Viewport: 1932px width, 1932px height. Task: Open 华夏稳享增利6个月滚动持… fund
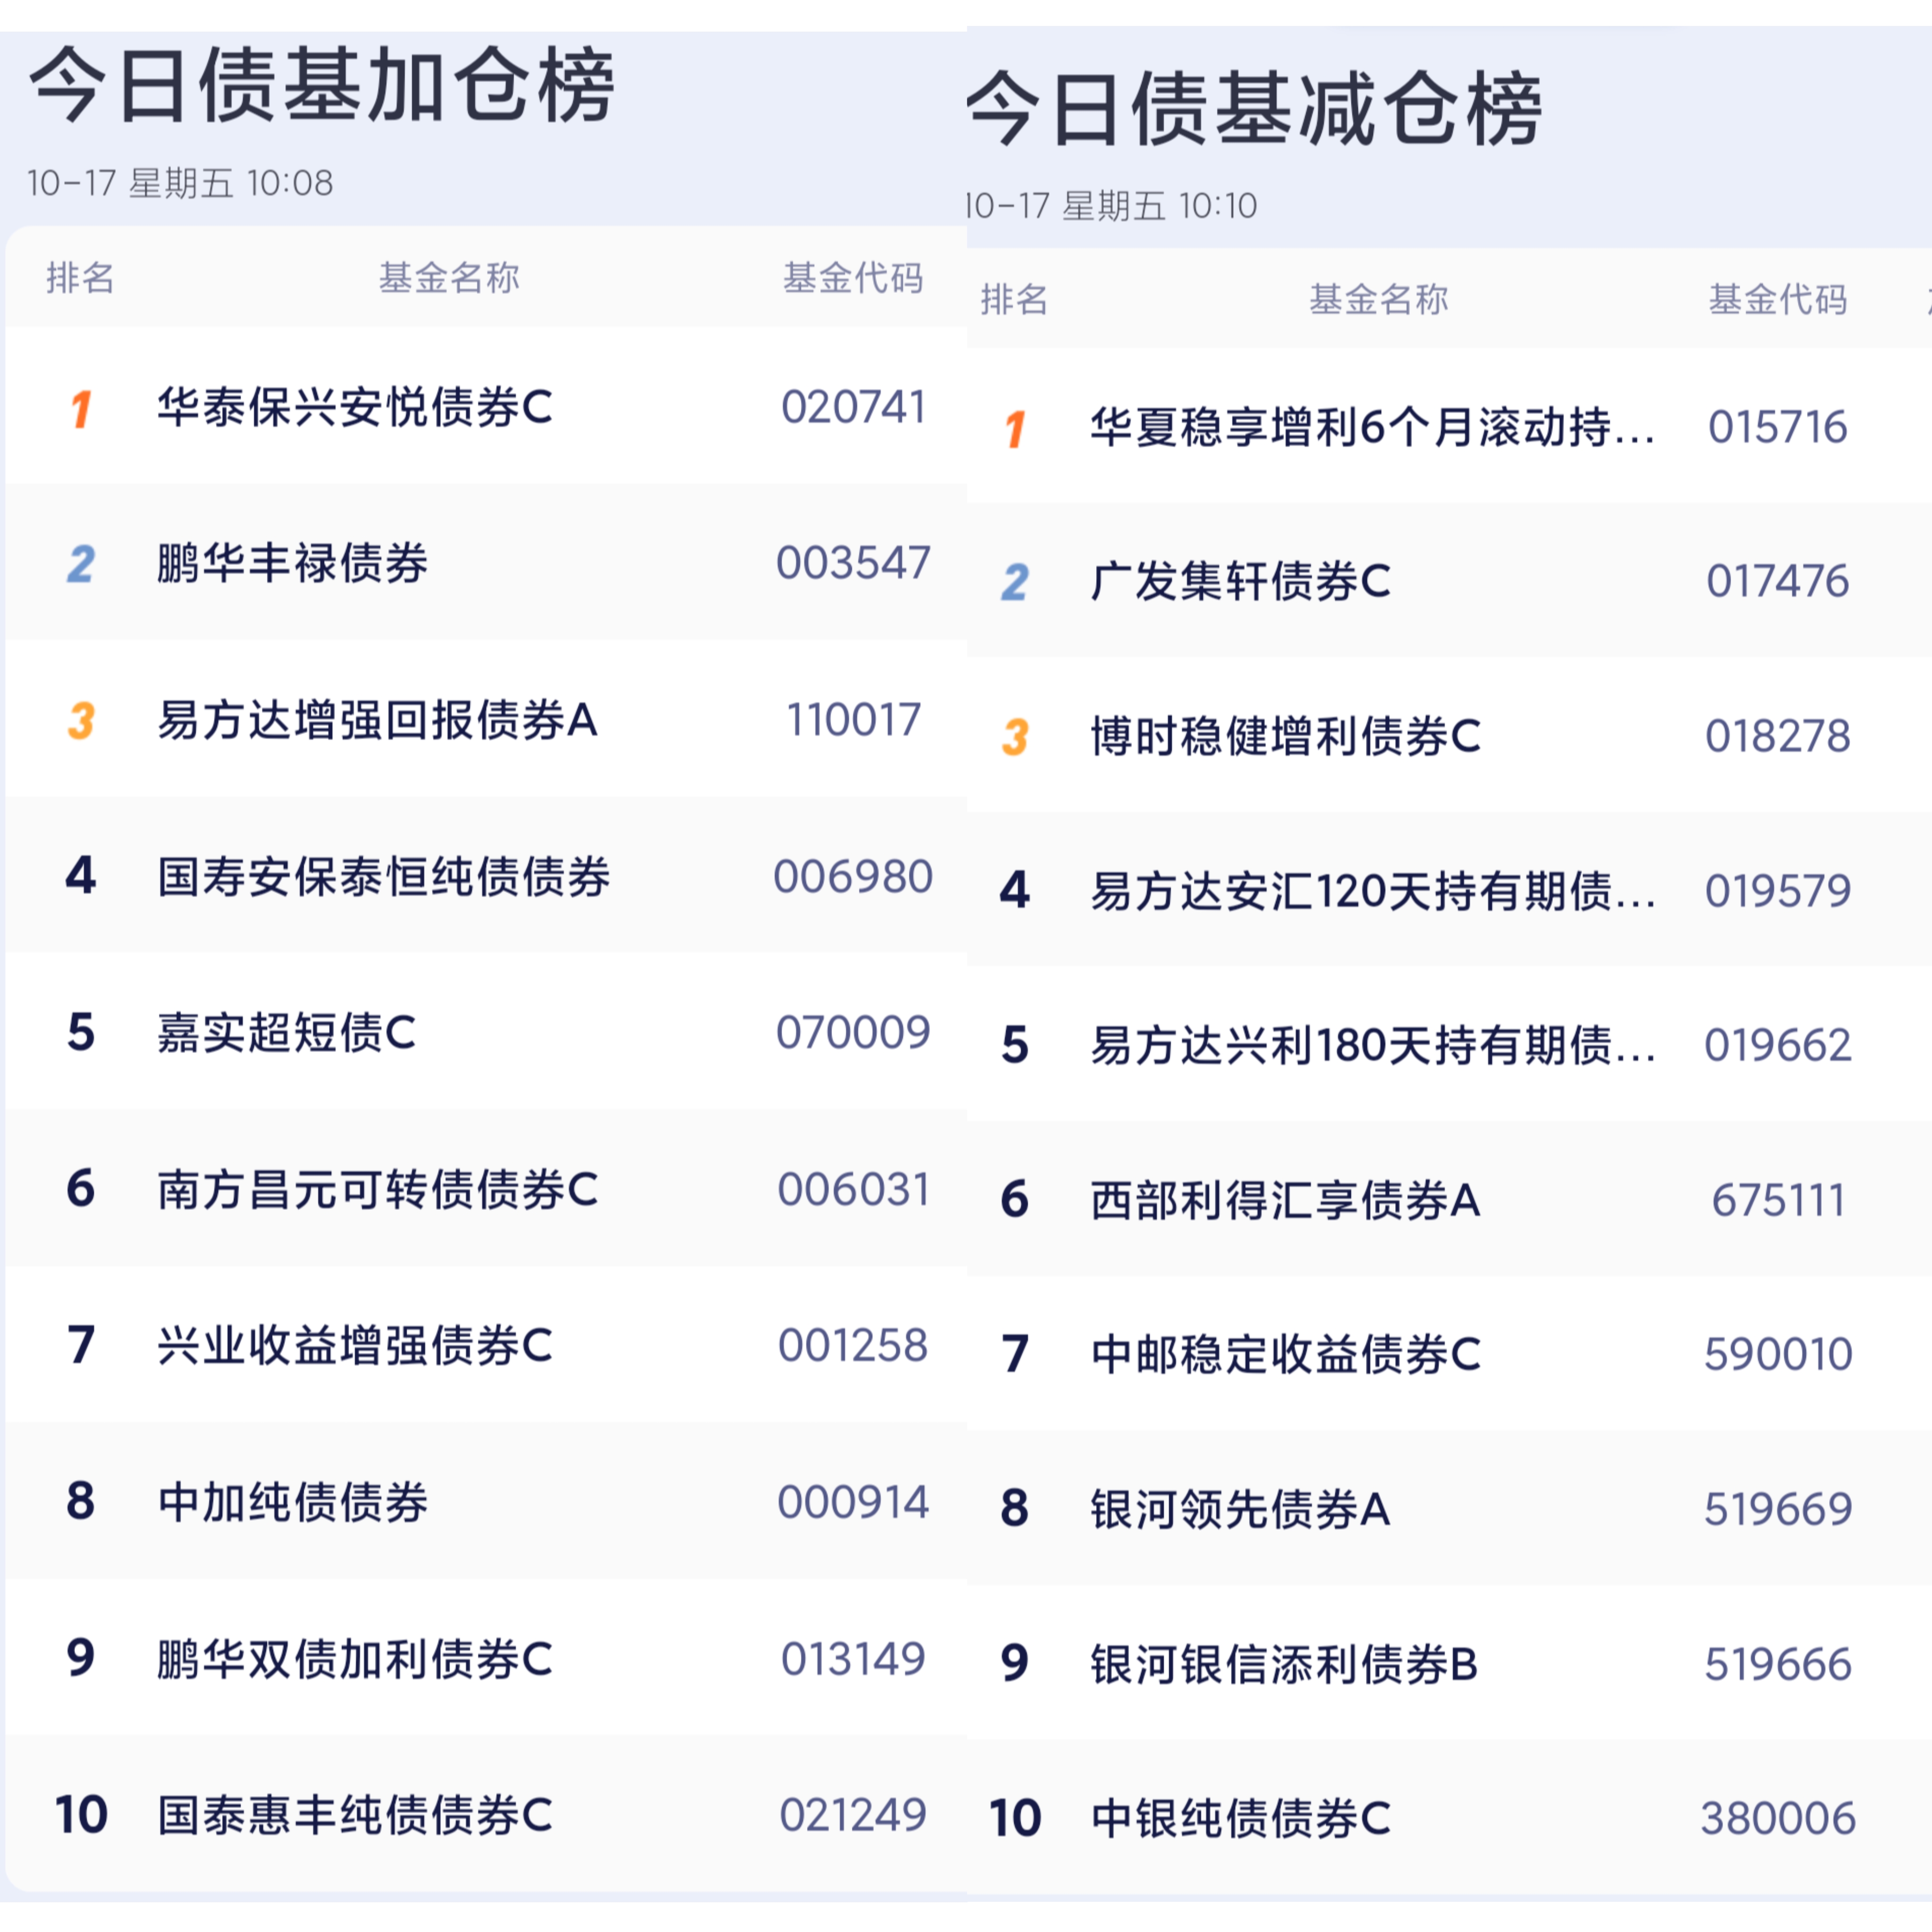[1372, 428]
